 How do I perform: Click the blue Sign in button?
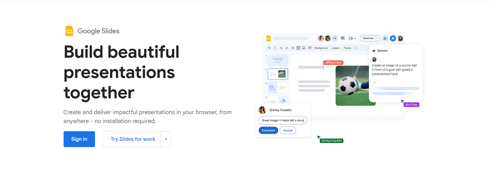coord(79,139)
